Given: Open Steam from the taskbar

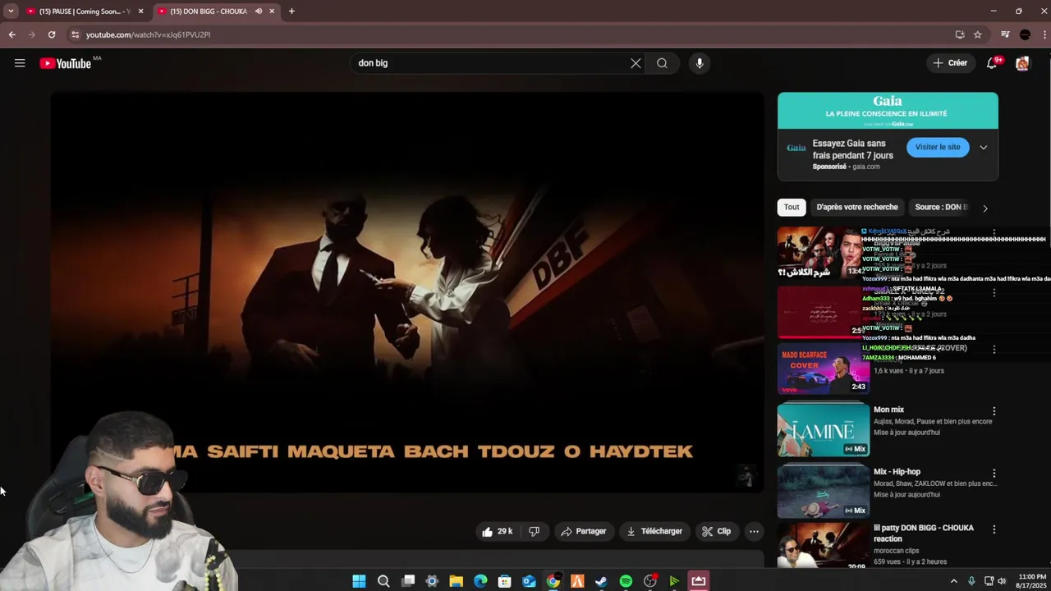Looking at the screenshot, I should coord(601,581).
